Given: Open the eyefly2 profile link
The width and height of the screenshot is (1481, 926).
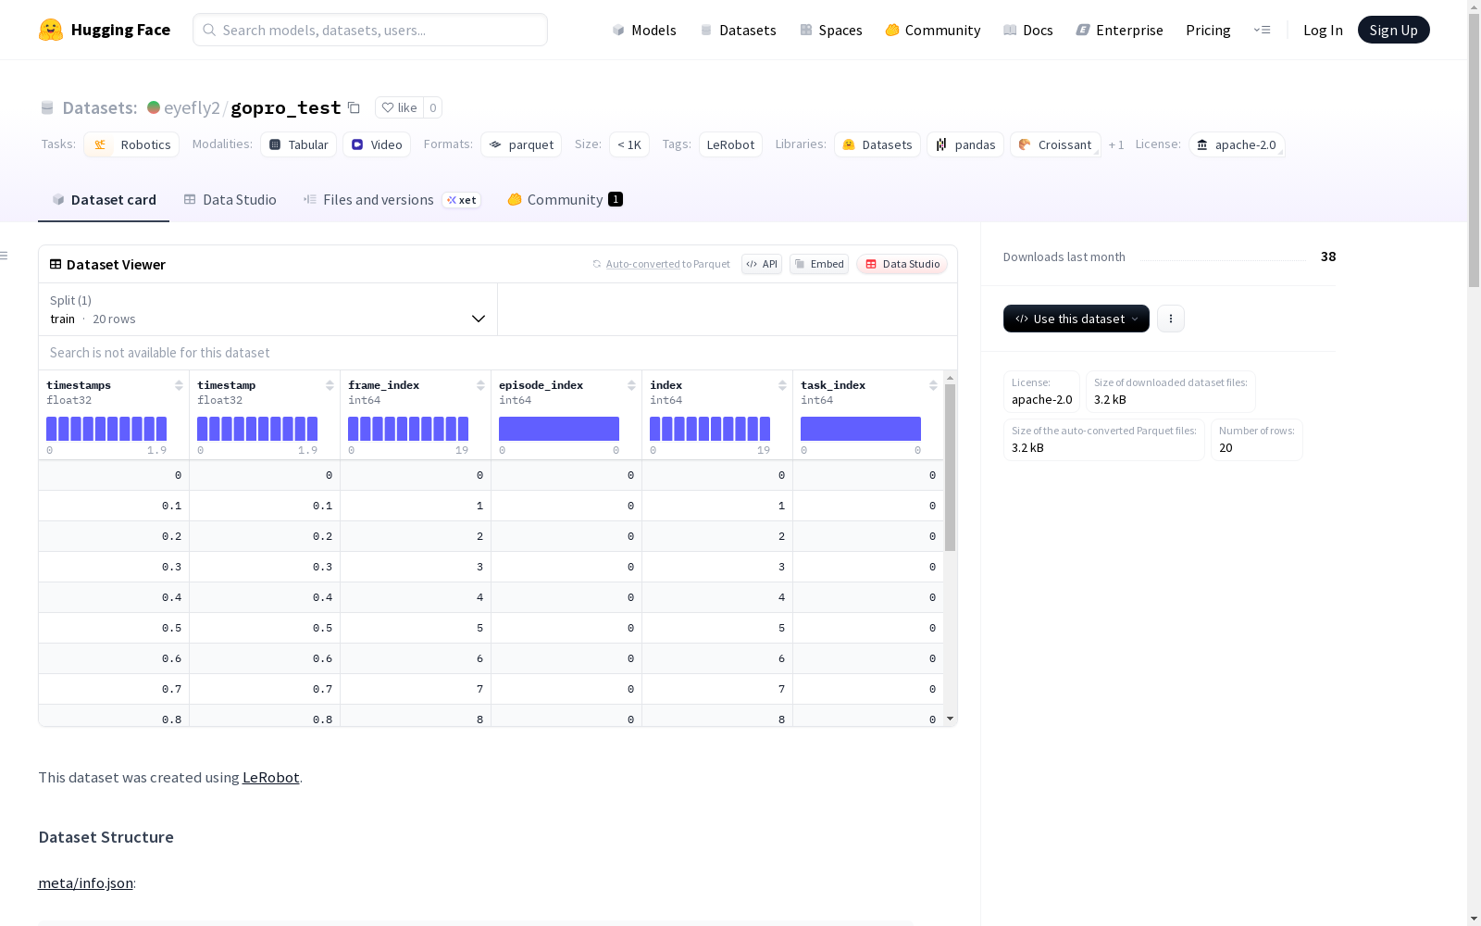Looking at the screenshot, I should pos(192,107).
